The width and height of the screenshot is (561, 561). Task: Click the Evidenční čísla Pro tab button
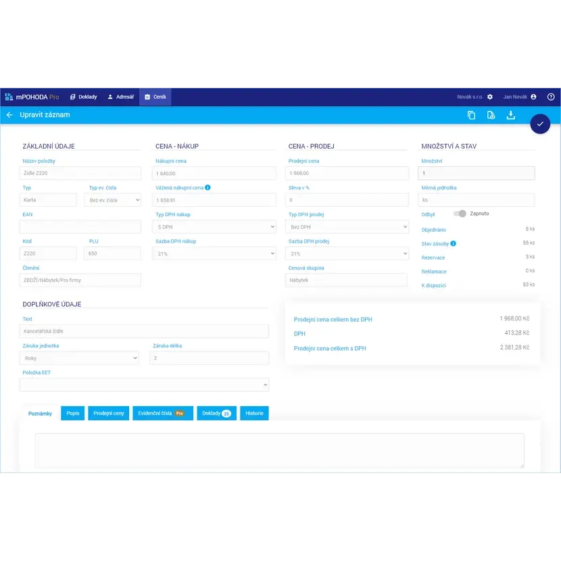click(x=162, y=413)
